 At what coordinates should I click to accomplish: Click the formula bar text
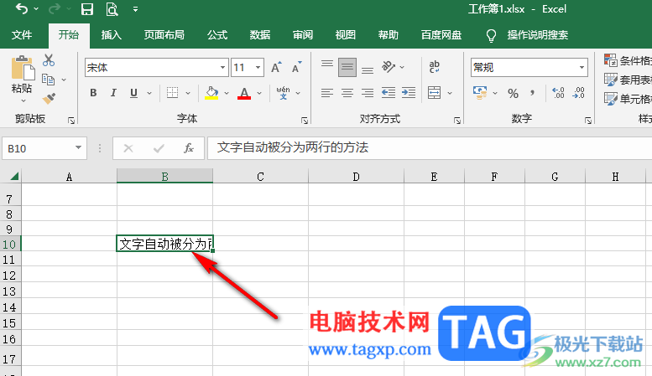[293, 147]
